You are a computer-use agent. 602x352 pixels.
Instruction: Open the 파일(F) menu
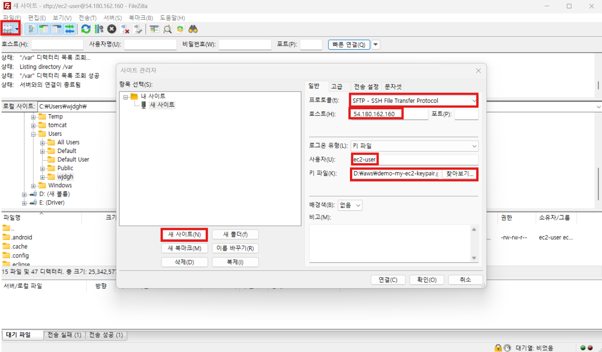pos(12,18)
